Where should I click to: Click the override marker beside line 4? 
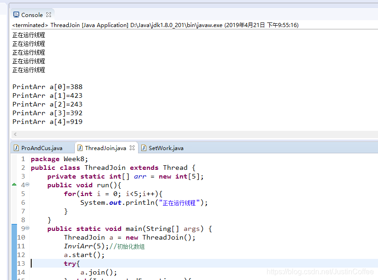tap(14, 184)
